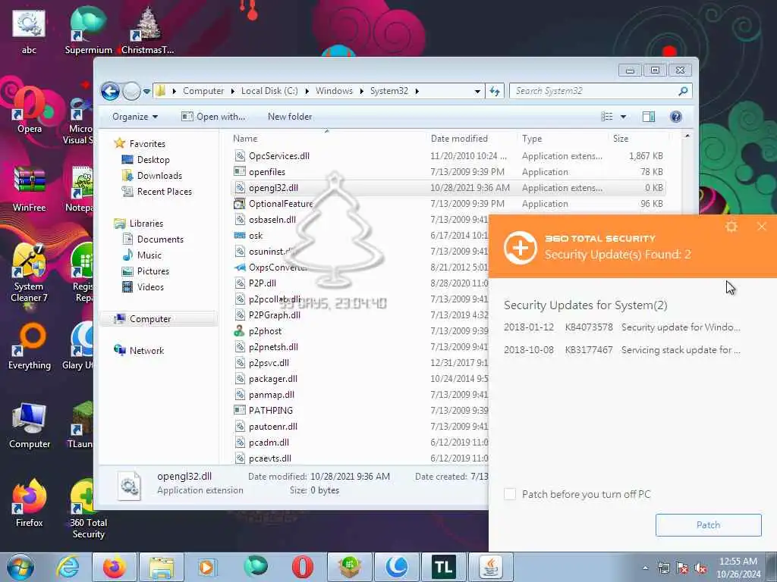Select KB3177467 servicing stack update row
The width and height of the screenshot is (777, 582).
click(622, 350)
